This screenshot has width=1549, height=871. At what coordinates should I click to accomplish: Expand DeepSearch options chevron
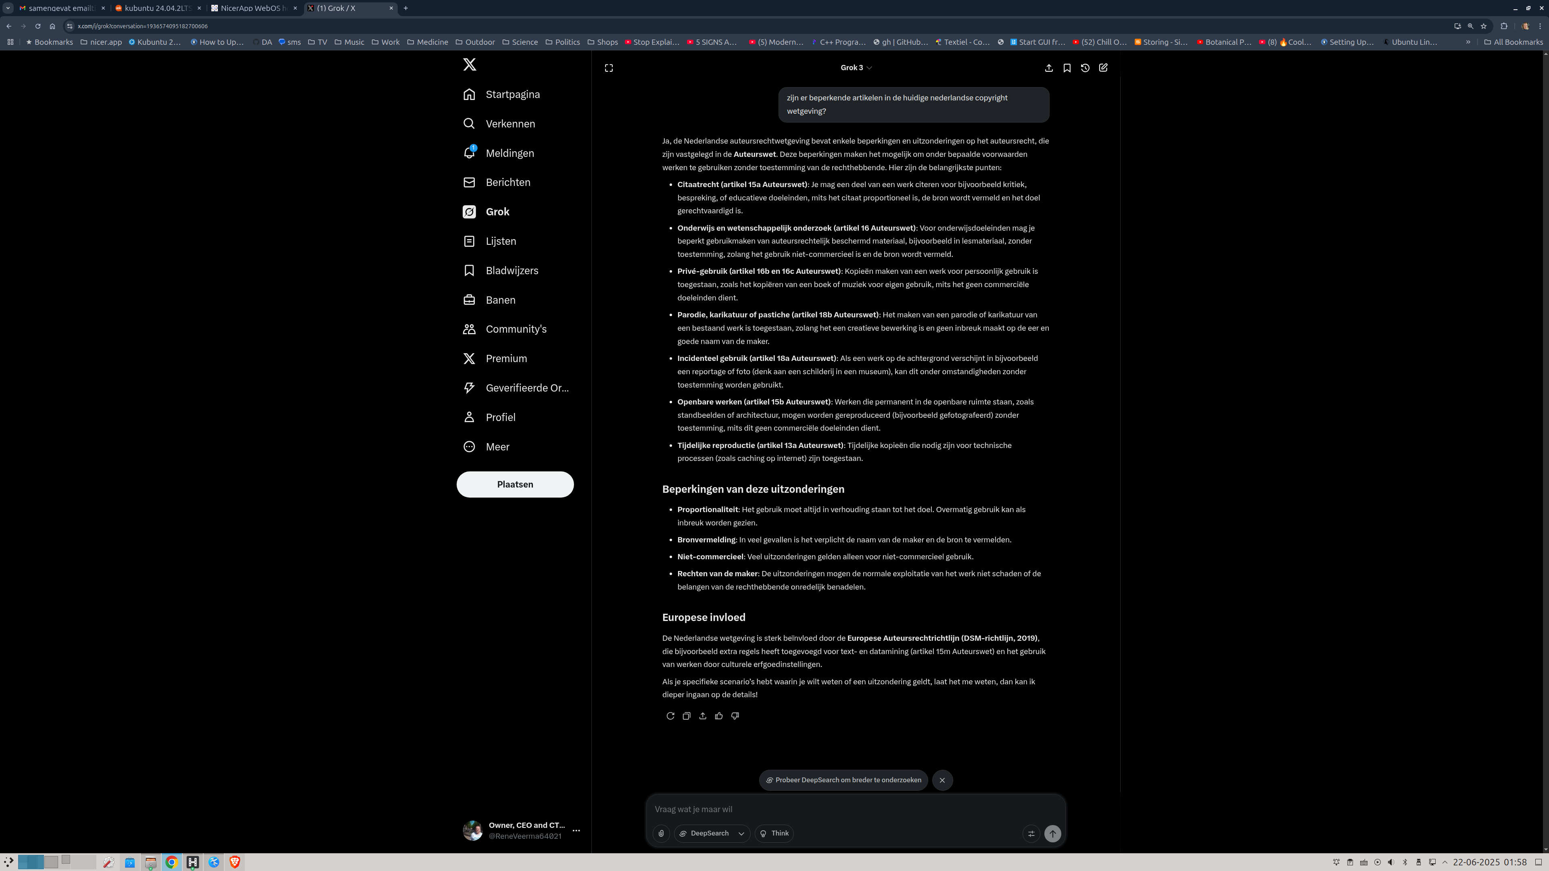[x=741, y=833]
